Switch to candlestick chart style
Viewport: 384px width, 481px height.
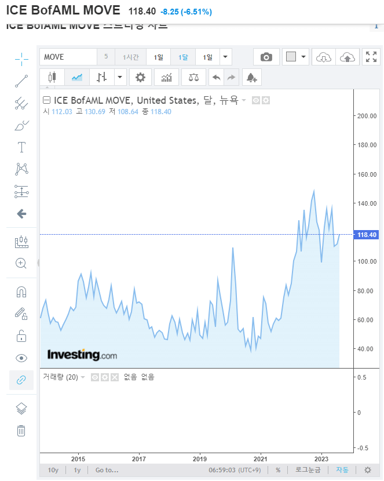pos(52,77)
